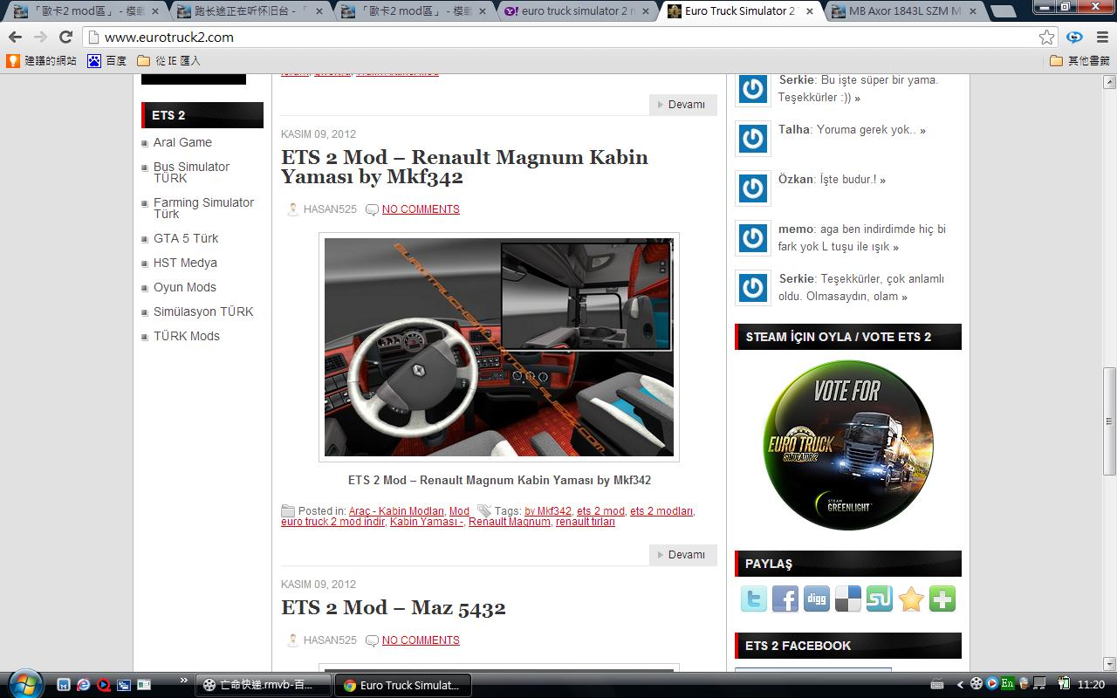Viewport: 1117px width, 698px height.
Task: Open Özkan's avatar icon in recent comments
Action: click(753, 188)
